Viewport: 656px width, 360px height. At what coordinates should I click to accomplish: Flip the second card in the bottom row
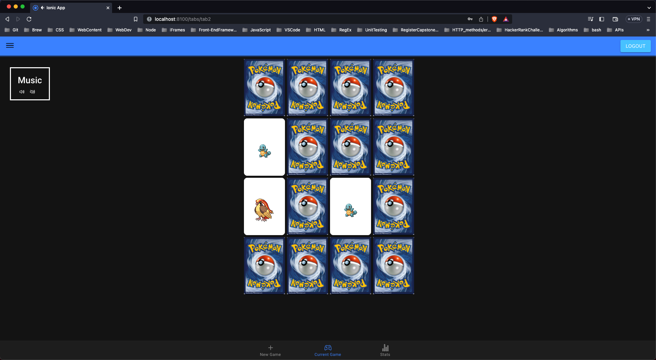[307, 266]
